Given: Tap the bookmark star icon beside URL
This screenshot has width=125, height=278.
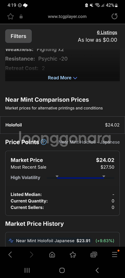Looking at the screenshot, I should pyautogui.click(x=11, y=17).
